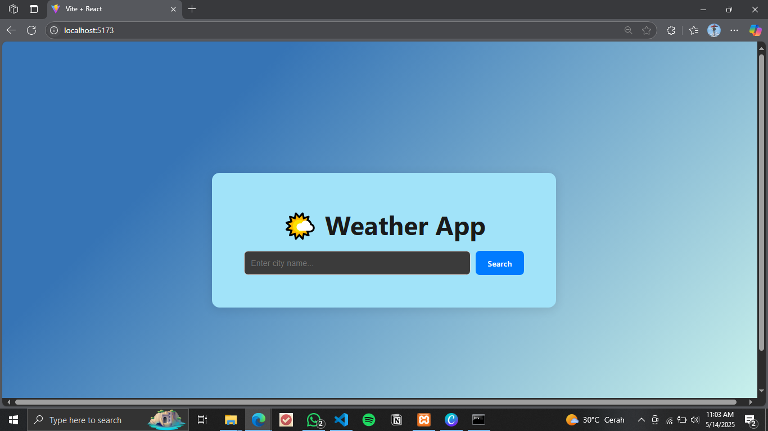This screenshot has height=431, width=768.
Task: Open Settings and more (three dots) menu
Action: [734, 30]
